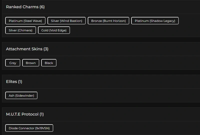200x135 pixels.
Task: Choose the Bronze (Burnt Horizon) charm
Action: pyautogui.click(x=108, y=21)
